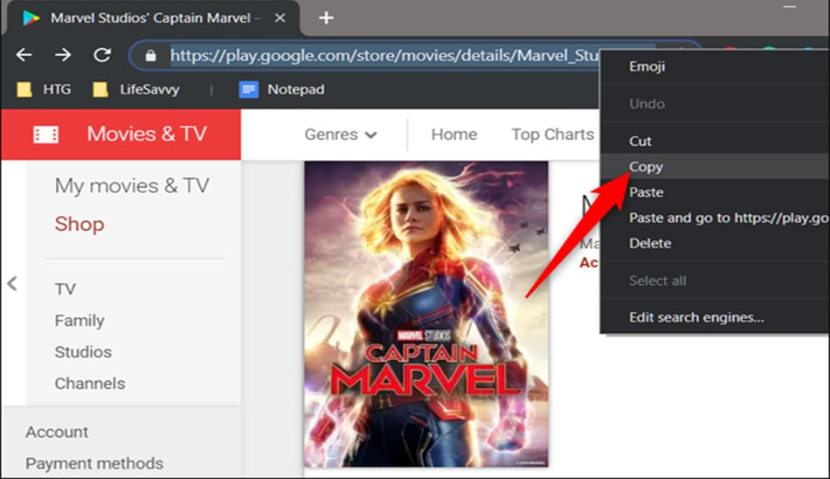
Task: Open TV category in sidebar
Action: (66, 289)
